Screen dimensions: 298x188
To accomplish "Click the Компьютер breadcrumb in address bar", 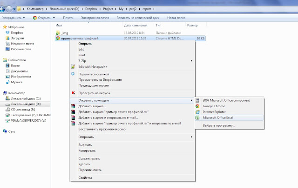I will click(x=35, y=9).
